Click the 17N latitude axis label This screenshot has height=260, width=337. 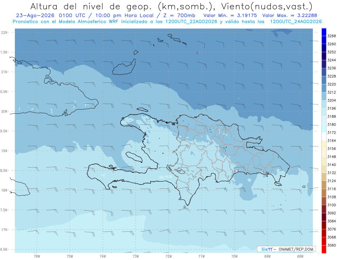point(4,230)
